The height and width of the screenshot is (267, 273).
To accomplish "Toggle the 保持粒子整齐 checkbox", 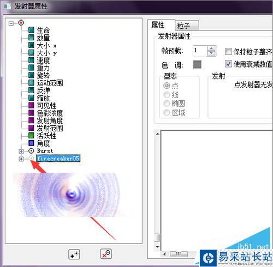I will (228, 52).
